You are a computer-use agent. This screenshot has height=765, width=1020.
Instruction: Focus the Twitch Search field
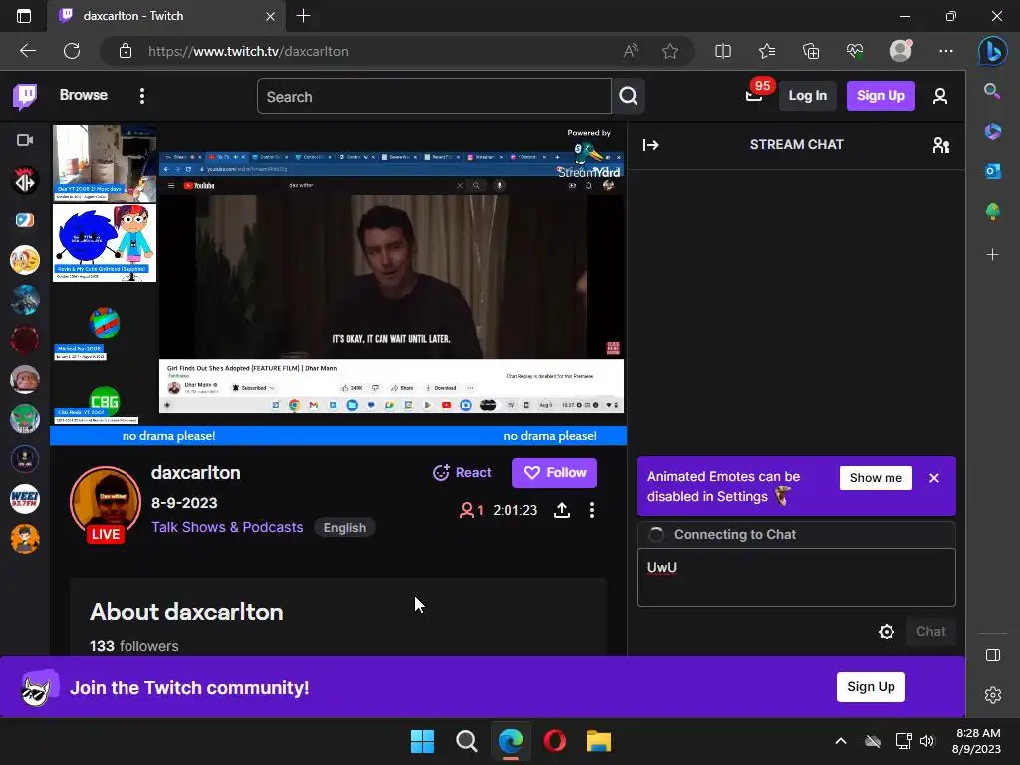434,97
